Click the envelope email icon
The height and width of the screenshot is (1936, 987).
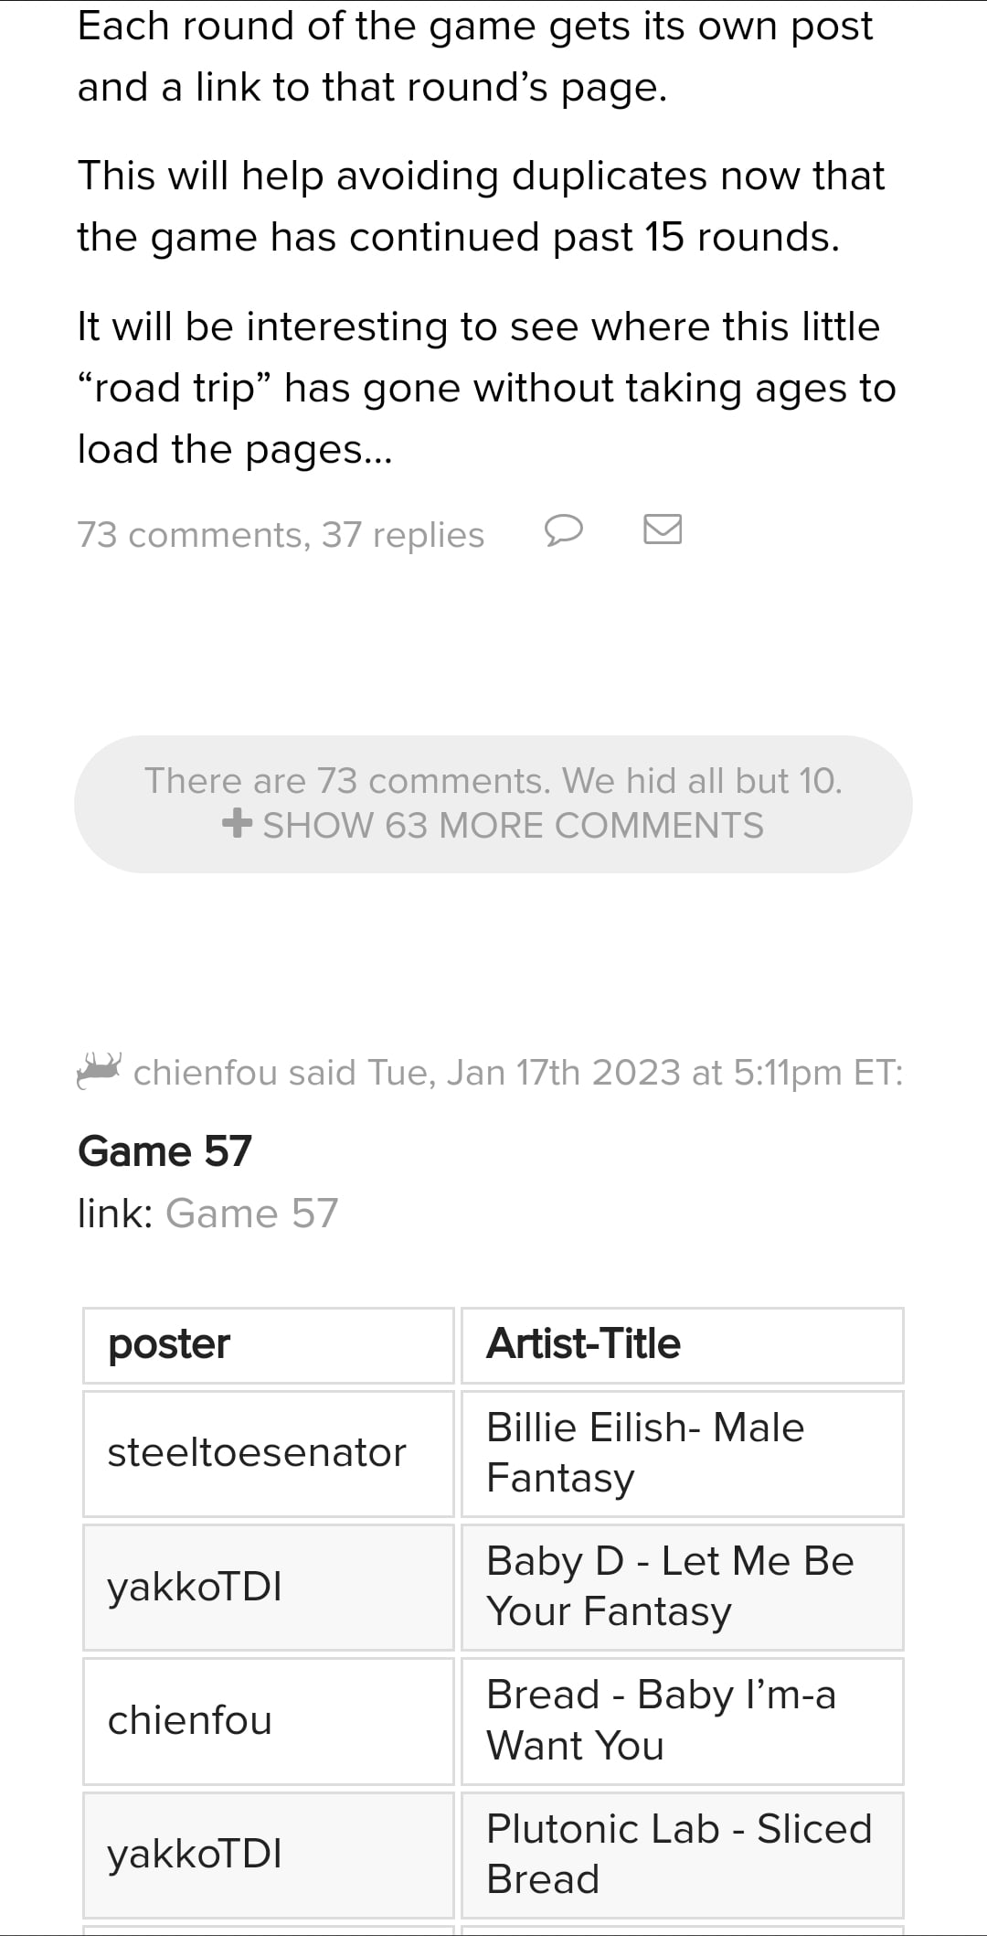(663, 529)
